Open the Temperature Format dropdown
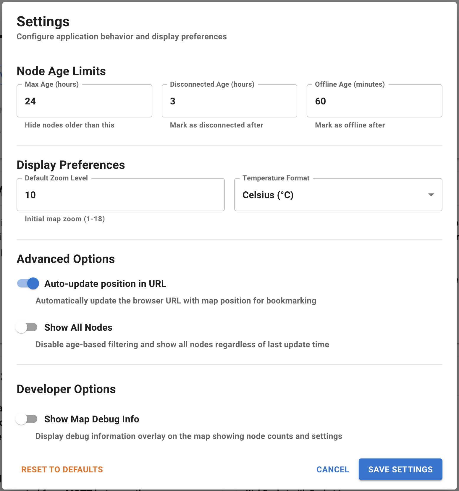 [x=338, y=195]
